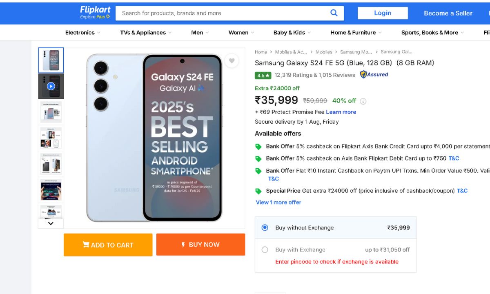Screen dimensions: 490x294
Task: Click the Flipkart logo
Action: (95, 12)
